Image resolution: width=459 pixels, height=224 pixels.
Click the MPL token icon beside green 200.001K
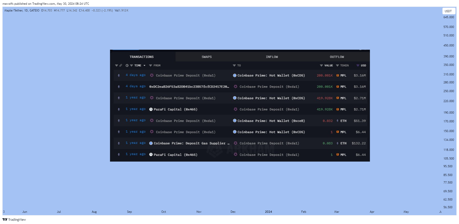pyautogui.click(x=338, y=87)
